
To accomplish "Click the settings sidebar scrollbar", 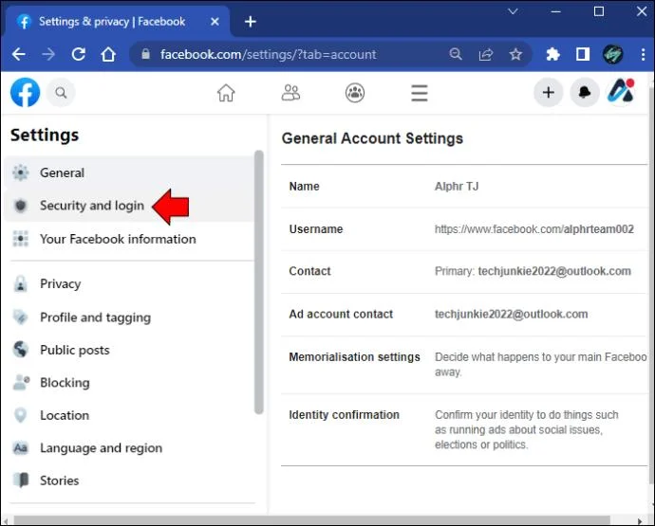I will coord(259,282).
